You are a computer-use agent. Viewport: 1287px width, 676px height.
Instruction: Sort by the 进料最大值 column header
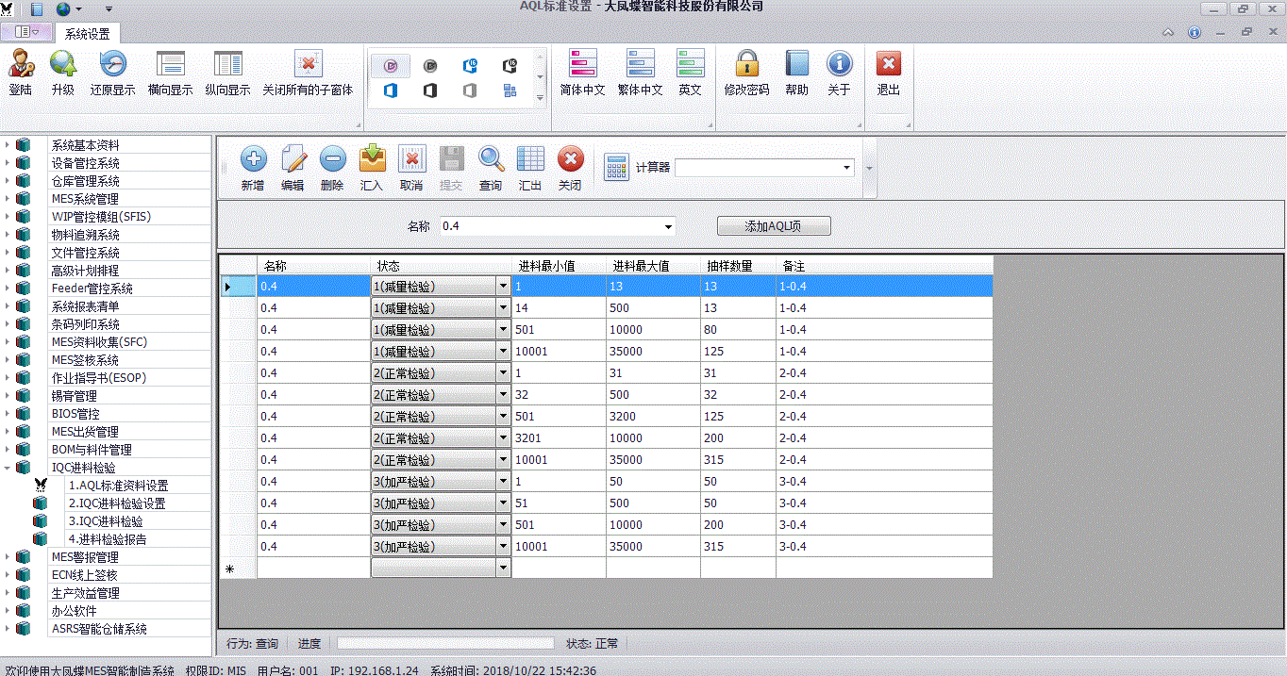pos(653,265)
